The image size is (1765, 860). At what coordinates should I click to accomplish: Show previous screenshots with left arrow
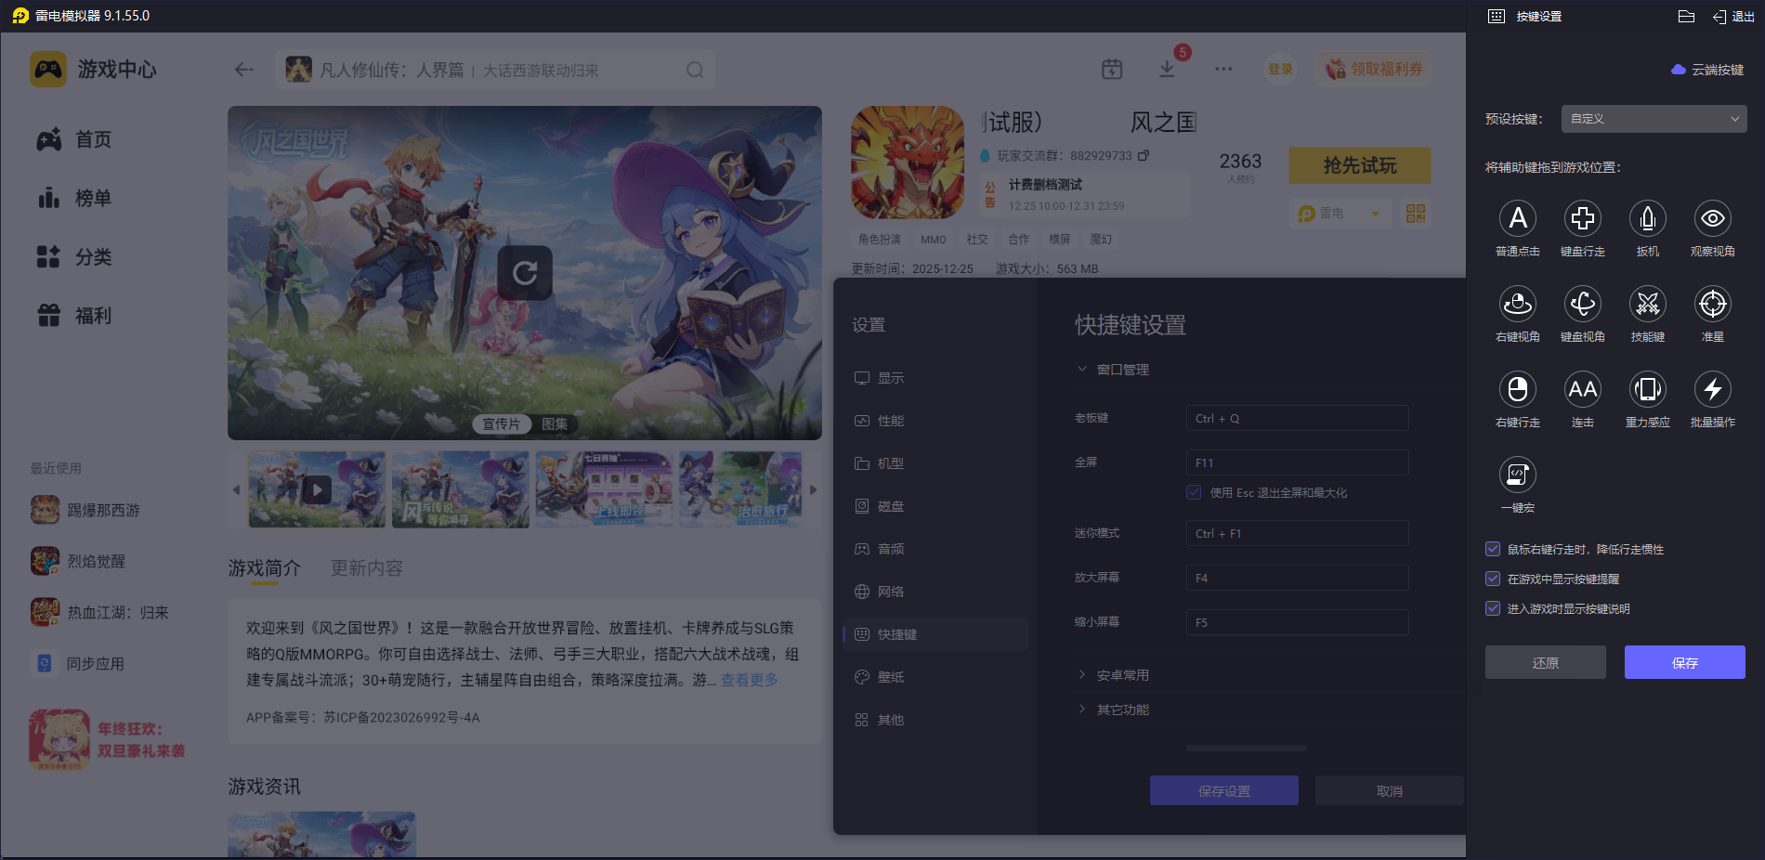point(236,489)
